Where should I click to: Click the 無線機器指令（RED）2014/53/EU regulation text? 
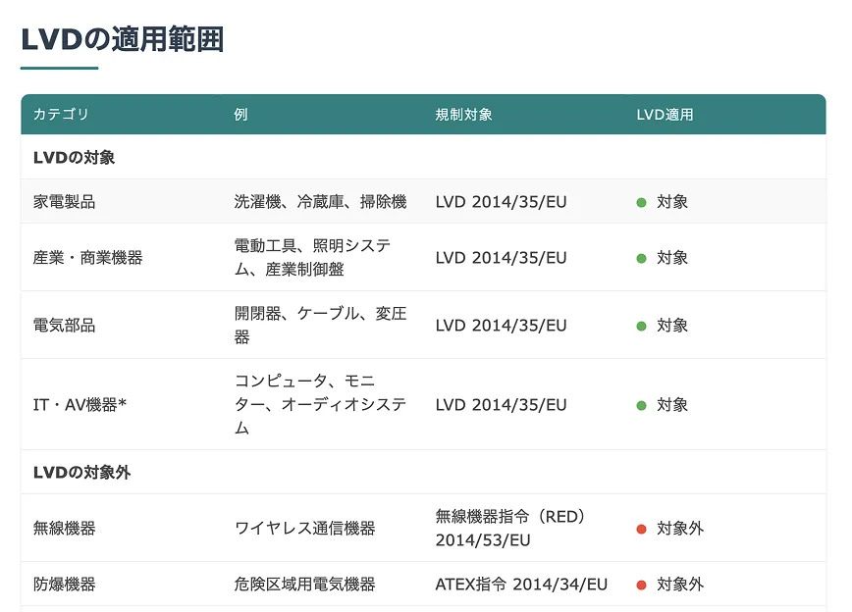point(510,529)
